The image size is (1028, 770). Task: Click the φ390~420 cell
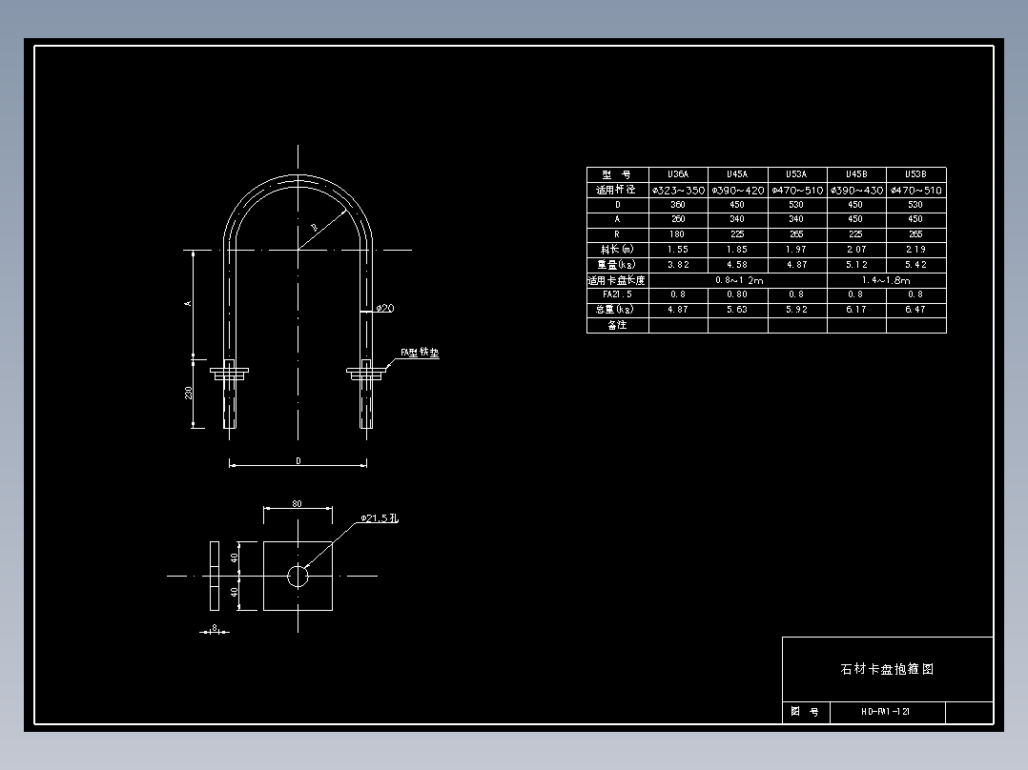point(737,190)
